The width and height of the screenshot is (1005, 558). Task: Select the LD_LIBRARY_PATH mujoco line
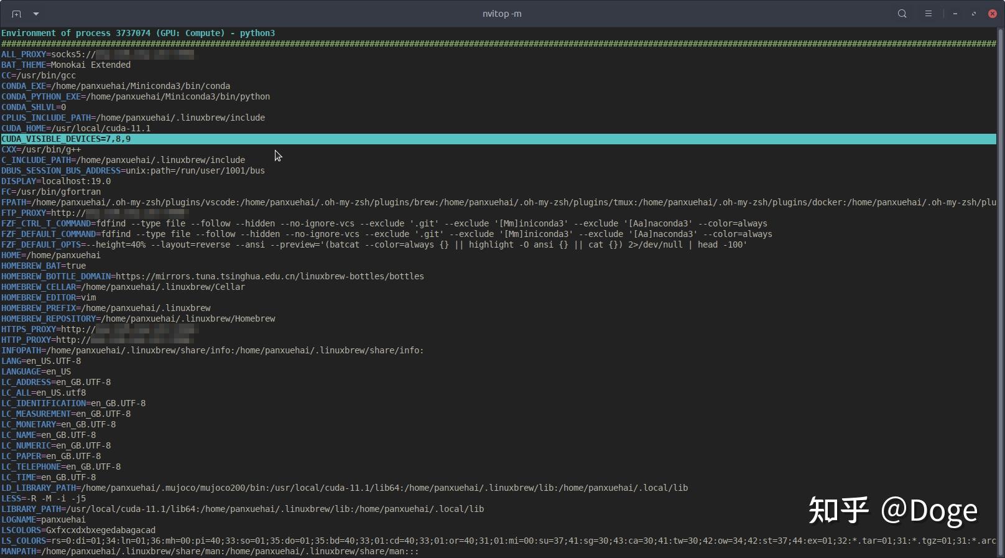click(345, 488)
